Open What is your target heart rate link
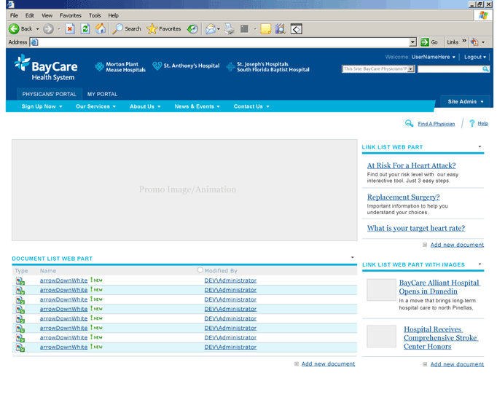The height and width of the screenshot is (397, 497). click(416, 228)
